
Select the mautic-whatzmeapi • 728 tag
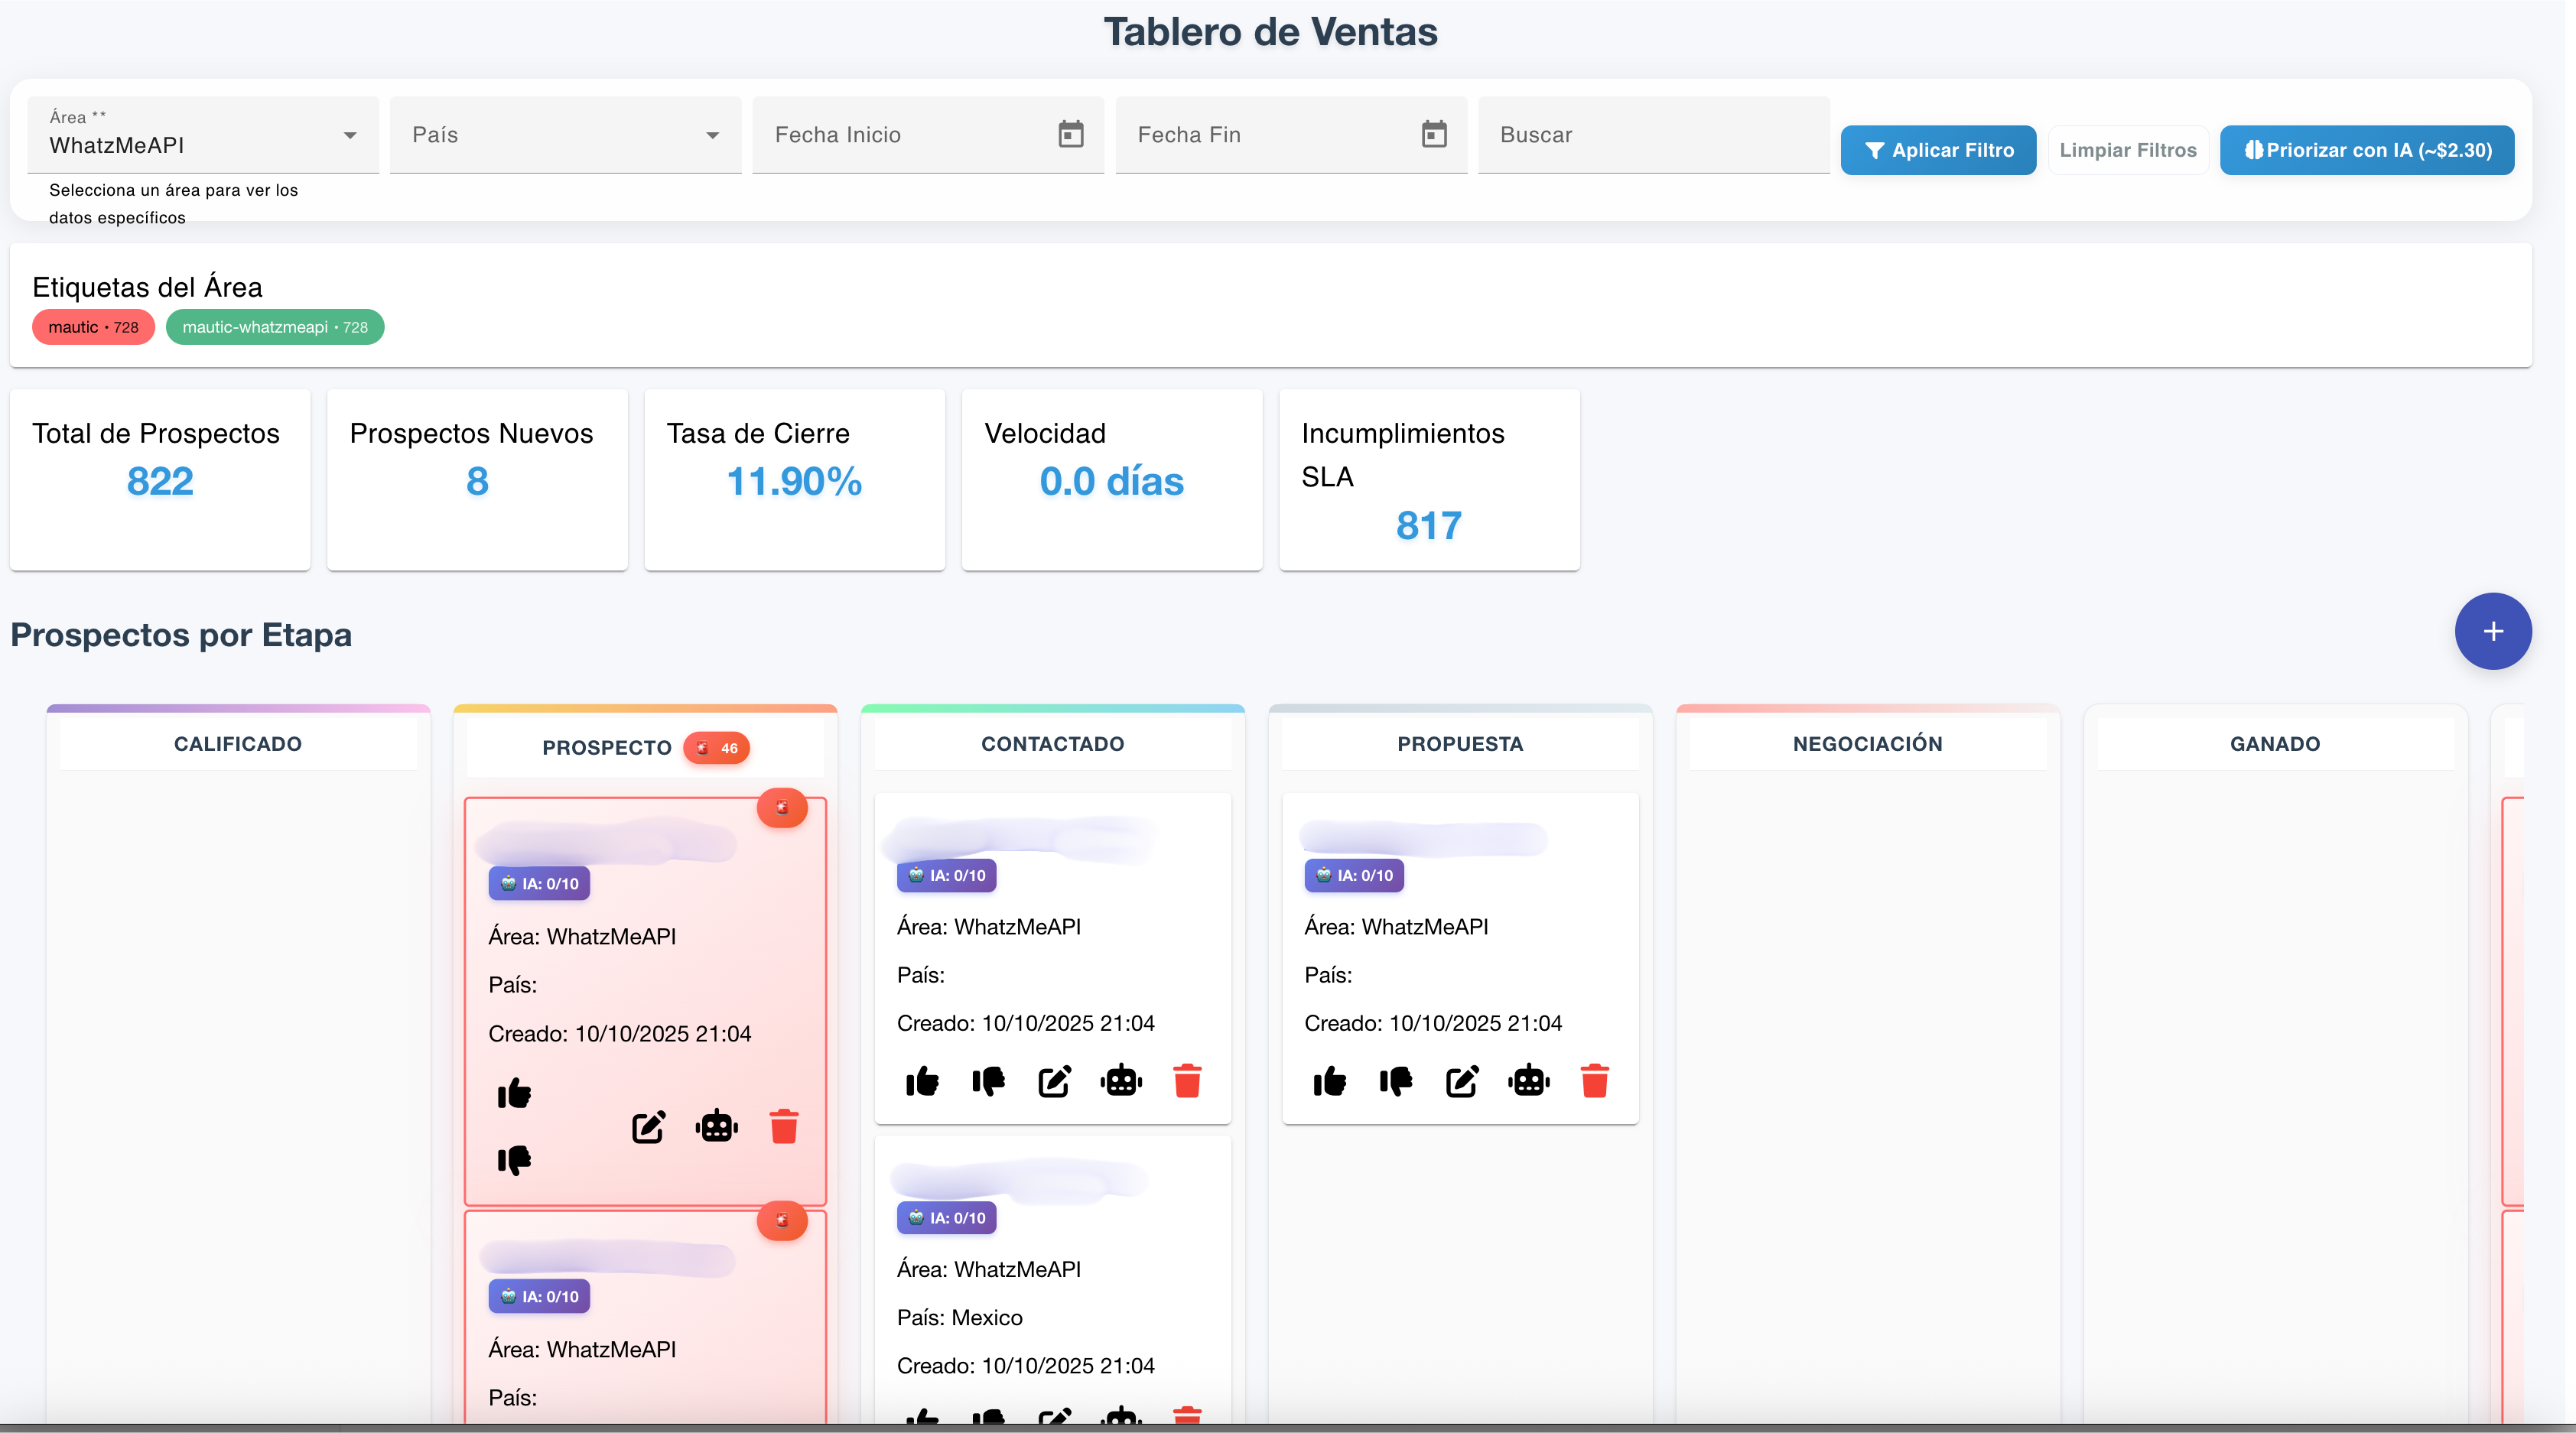pyautogui.click(x=275, y=326)
